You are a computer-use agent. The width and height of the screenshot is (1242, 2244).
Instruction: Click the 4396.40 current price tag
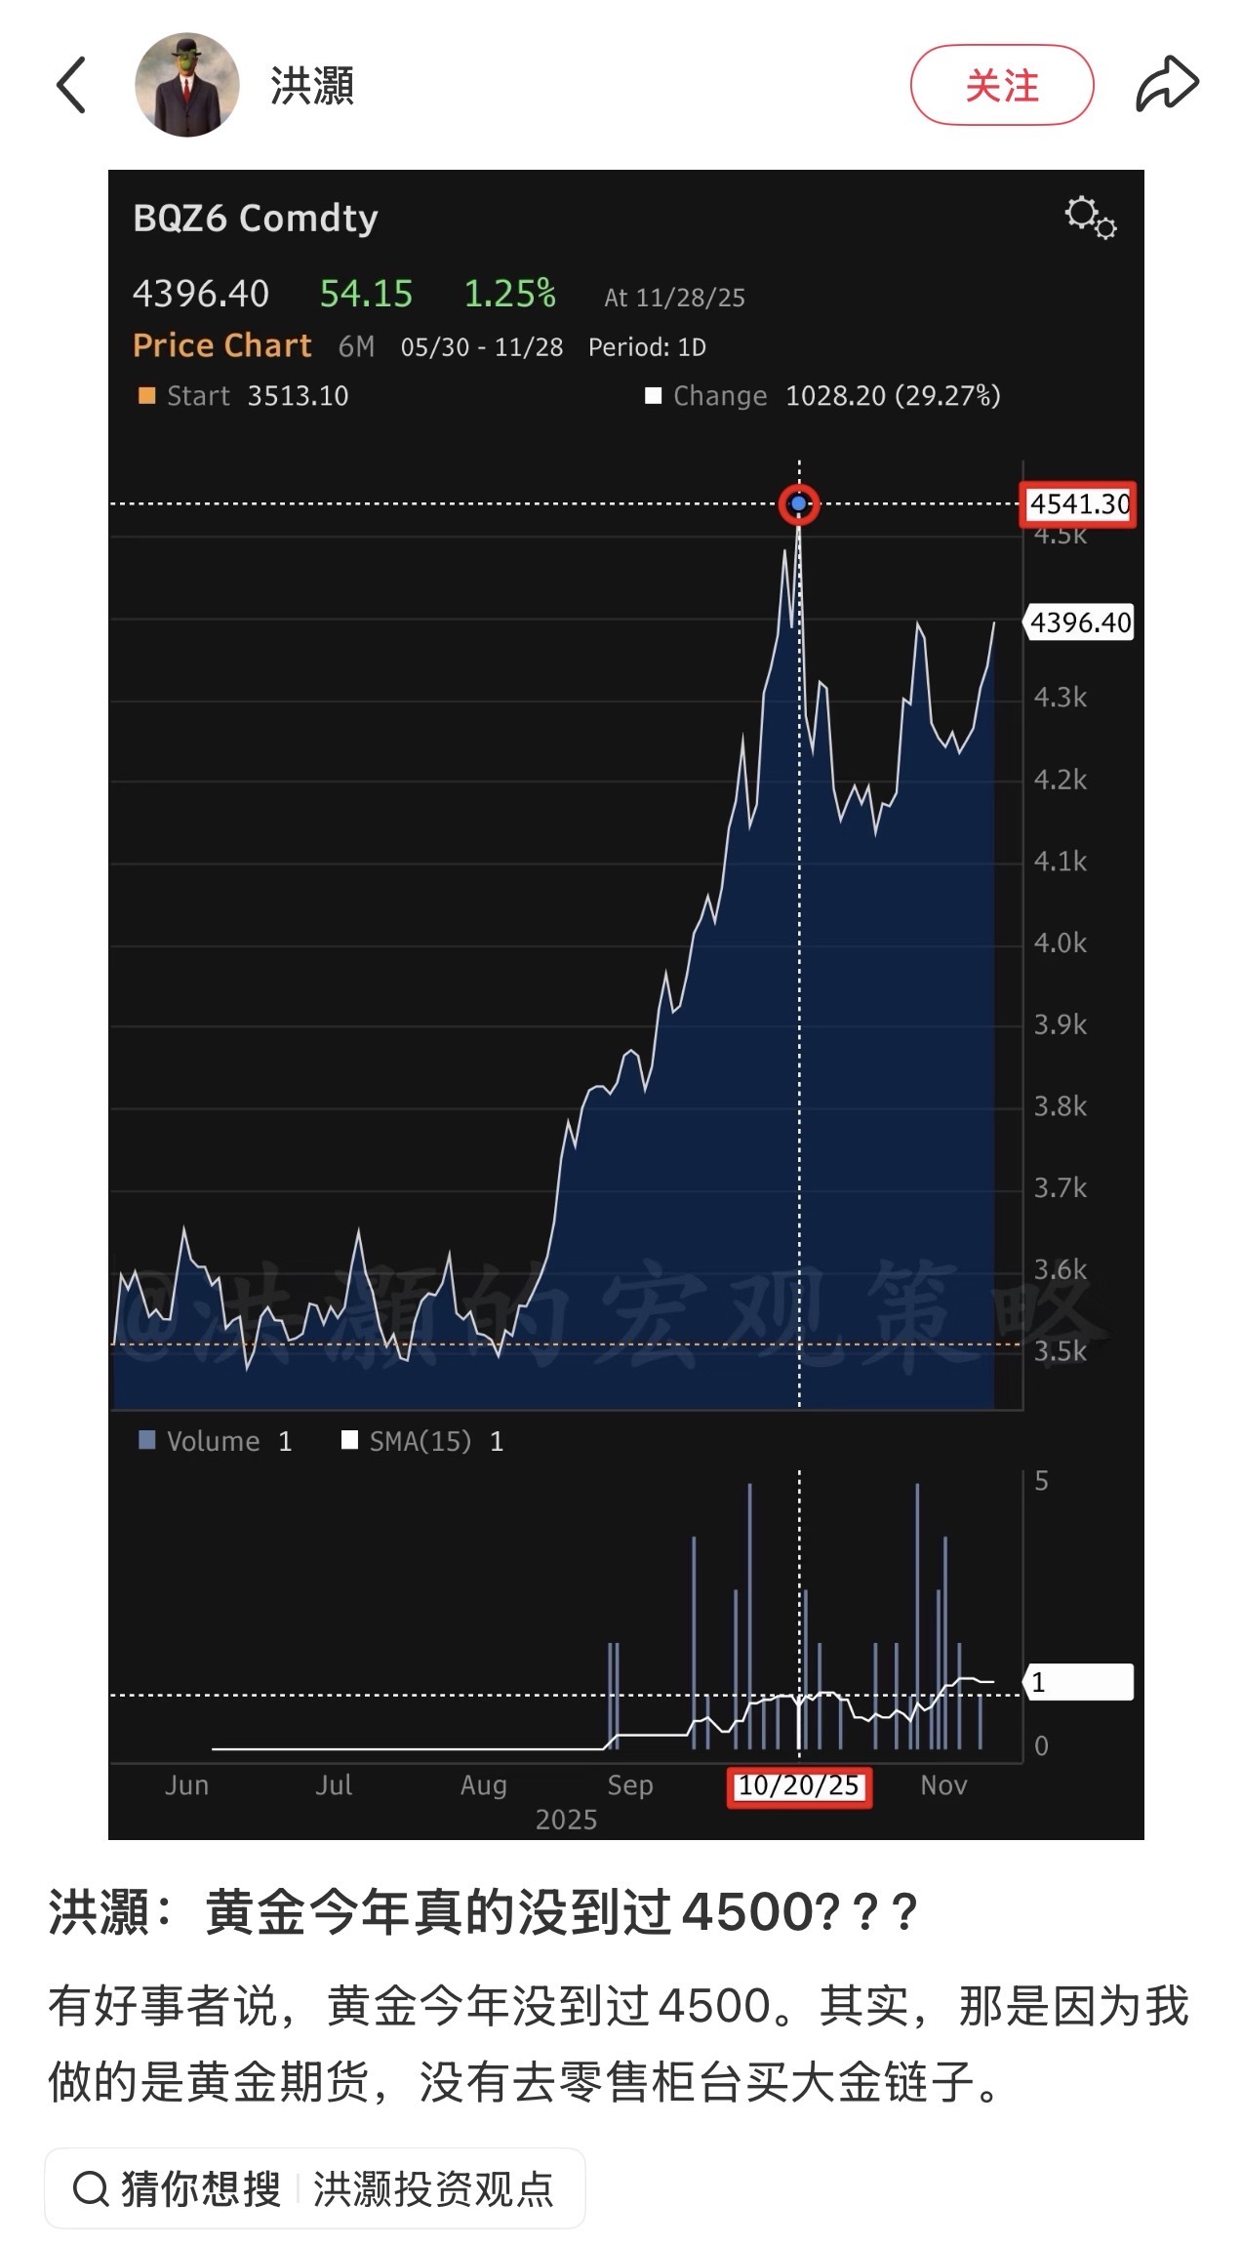pos(1080,622)
